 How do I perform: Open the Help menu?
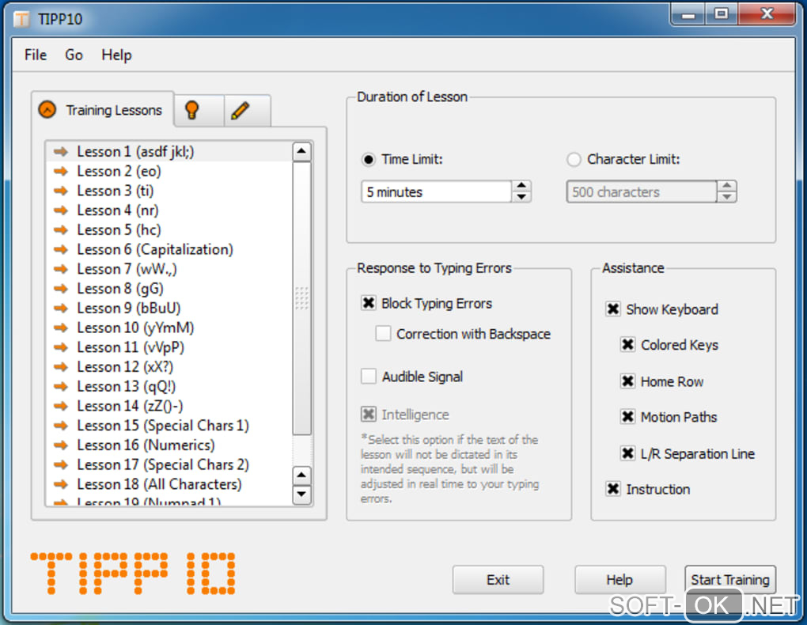click(x=116, y=55)
